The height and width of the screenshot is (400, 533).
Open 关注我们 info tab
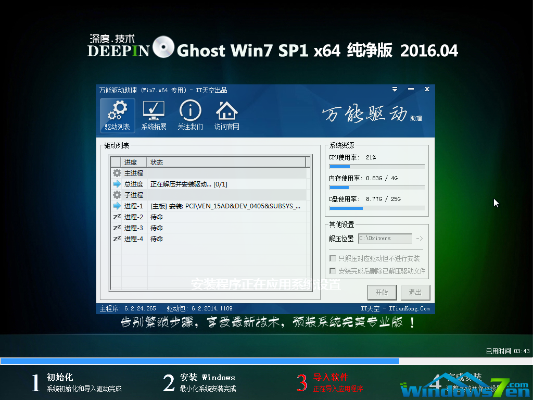point(190,115)
